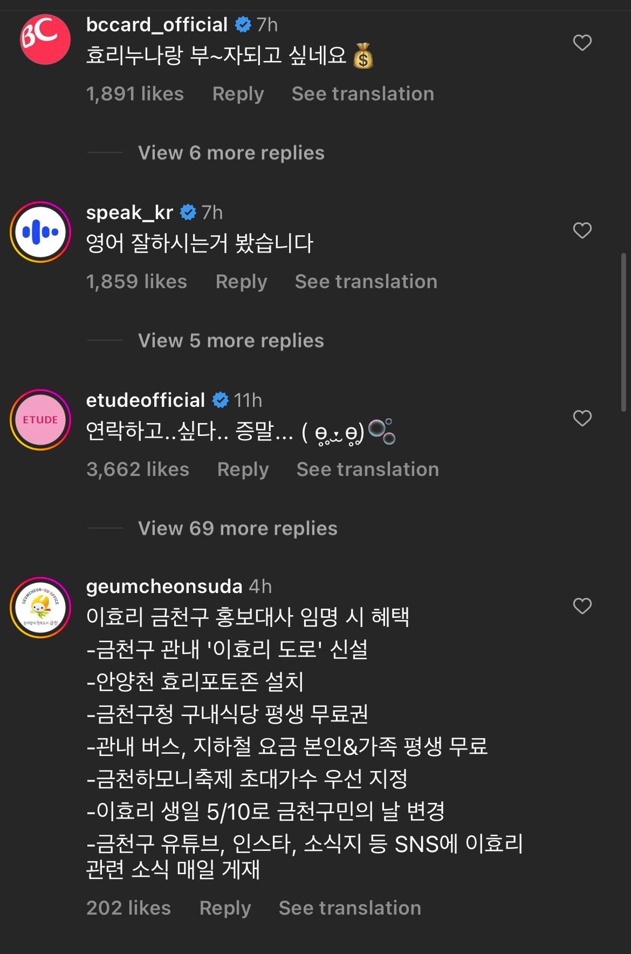
Task: Click the comments scrollbar thumb
Action: (624, 332)
